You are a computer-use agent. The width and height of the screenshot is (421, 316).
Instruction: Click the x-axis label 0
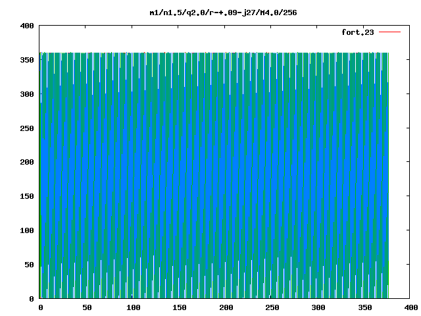[41, 307]
